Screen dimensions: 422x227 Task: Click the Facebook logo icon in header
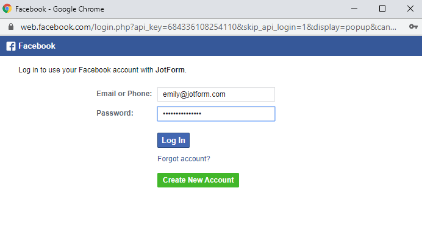[11, 46]
